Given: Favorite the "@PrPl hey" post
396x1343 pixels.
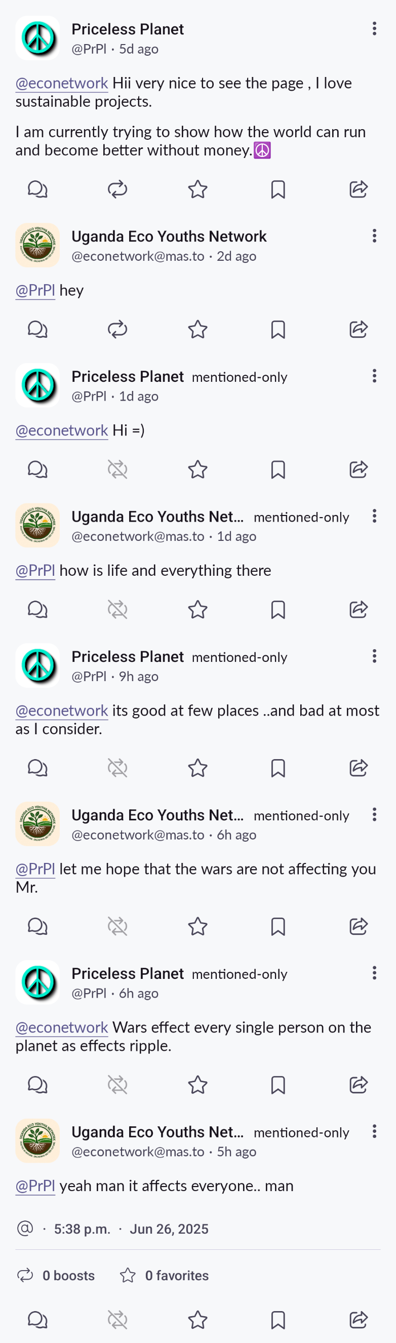Looking at the screenshot, I should 198,330.
